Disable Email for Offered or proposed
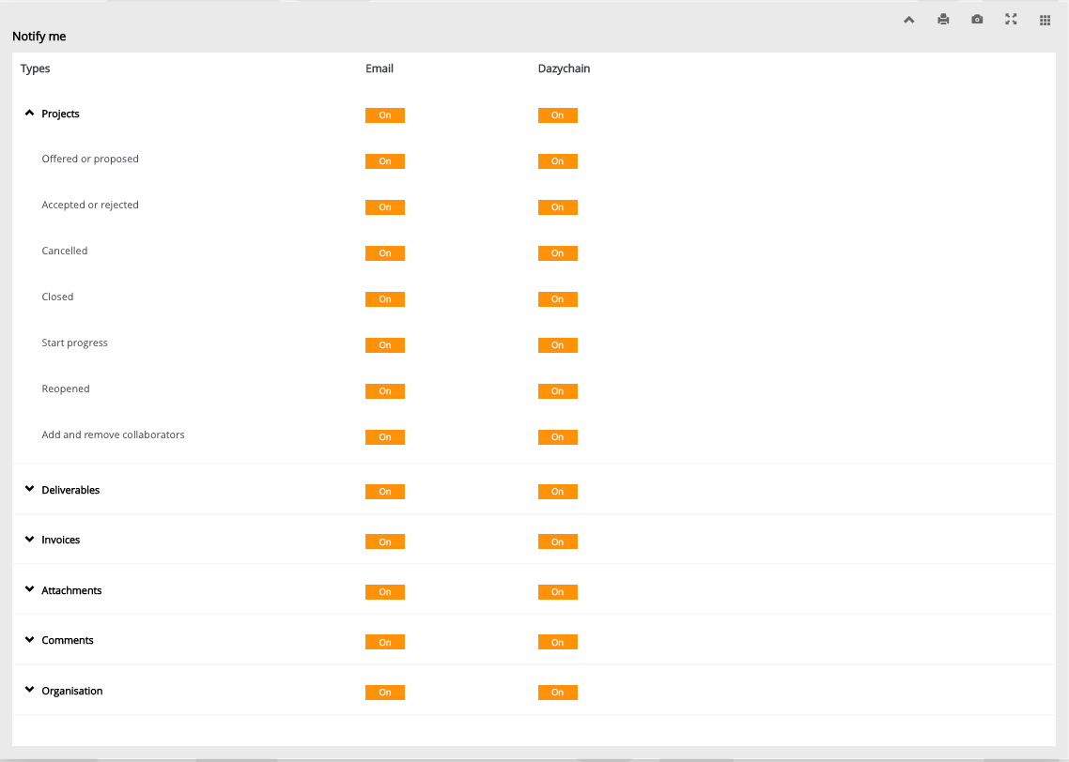 tap(385, 161)
